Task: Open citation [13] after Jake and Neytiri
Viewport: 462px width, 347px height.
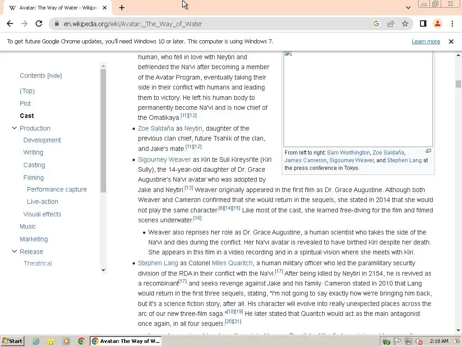Action: (x=189, y=188)
